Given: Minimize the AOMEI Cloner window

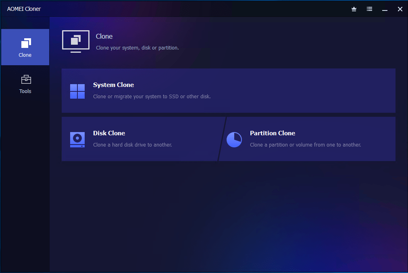Looking at the screenshot, I should click(x=385, y=9).
